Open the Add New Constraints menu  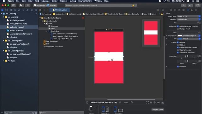[155, 103]
